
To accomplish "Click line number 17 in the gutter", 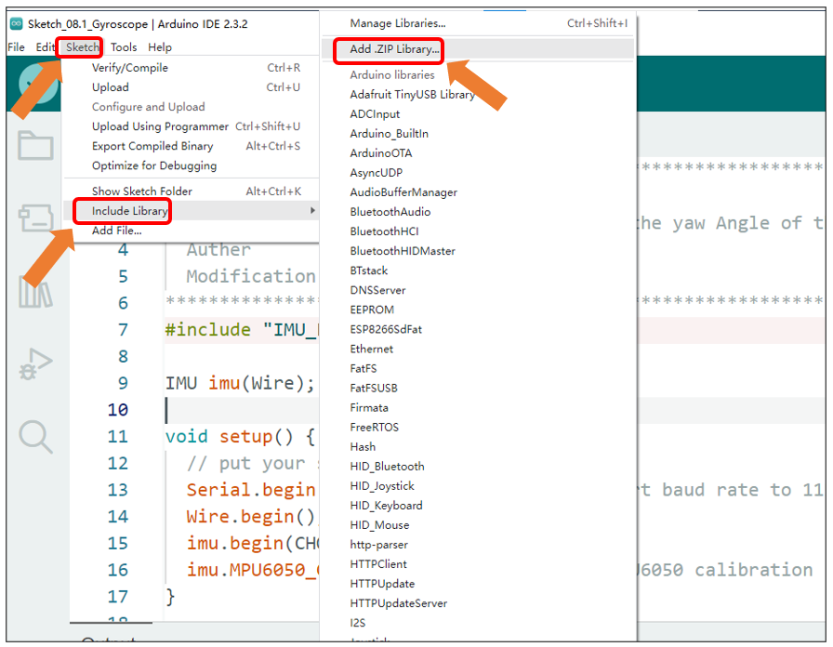I will [x=117, y=597].
